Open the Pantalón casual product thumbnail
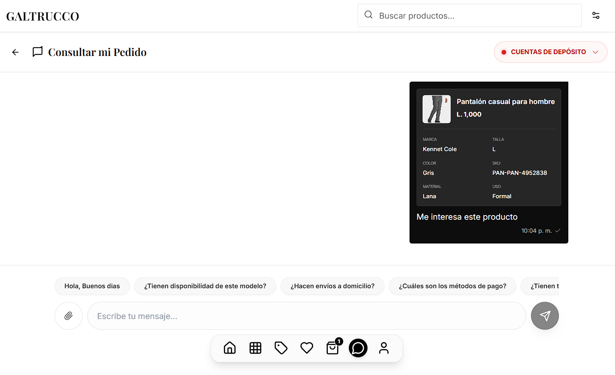Screen dimensions: 615x375 436,109
